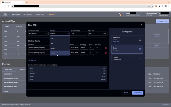Switch to Received RFQs tab
Image resolution: width=171 pixels, height=107 pixels.
pyautogui.click(x=19, y=27)
